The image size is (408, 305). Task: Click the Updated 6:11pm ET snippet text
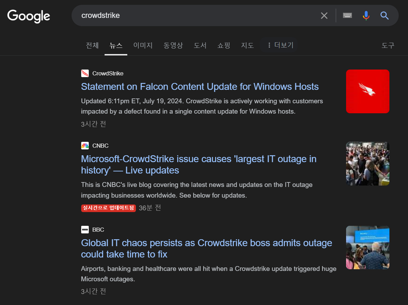[202, 106]
